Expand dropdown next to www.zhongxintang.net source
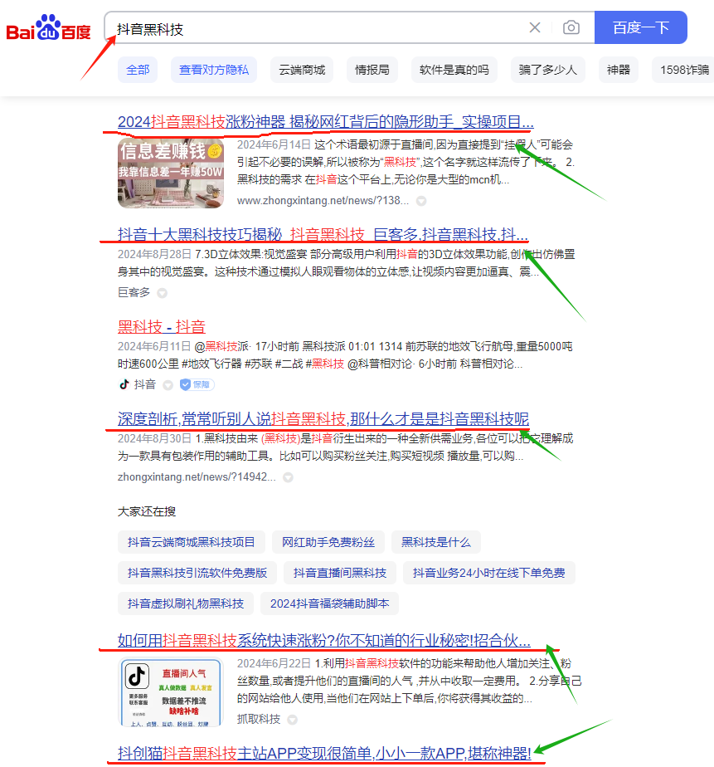 421,201
